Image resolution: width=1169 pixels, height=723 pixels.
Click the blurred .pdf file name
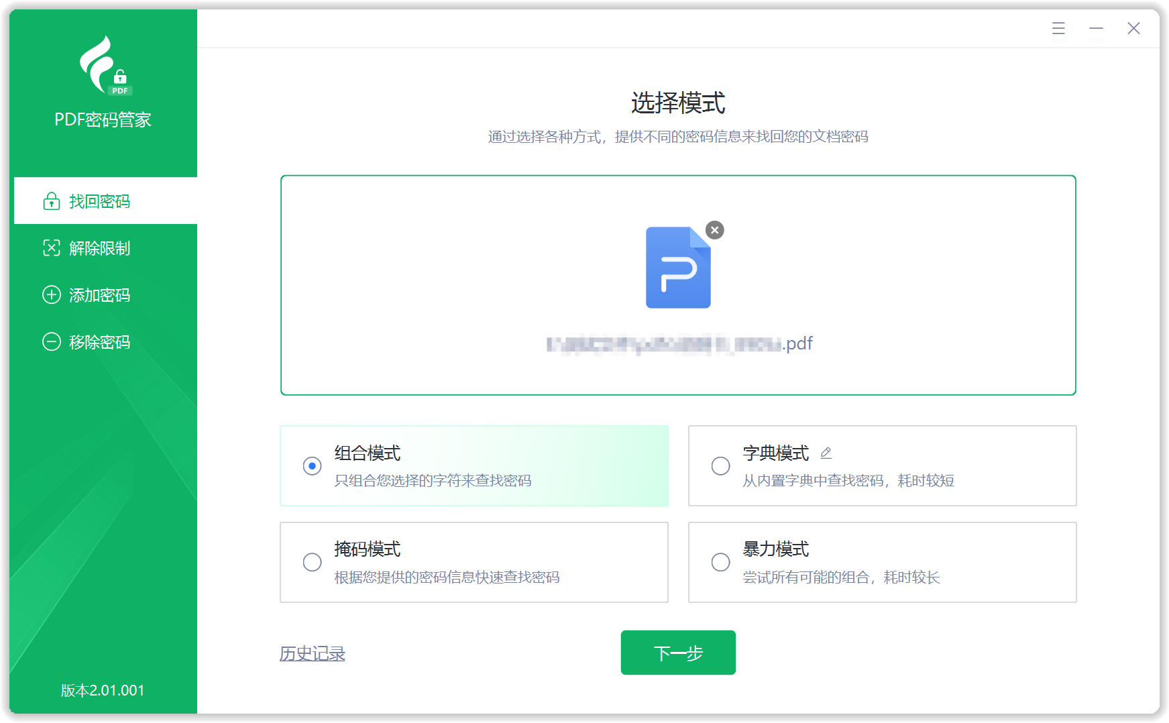click(x=679, y=344)
